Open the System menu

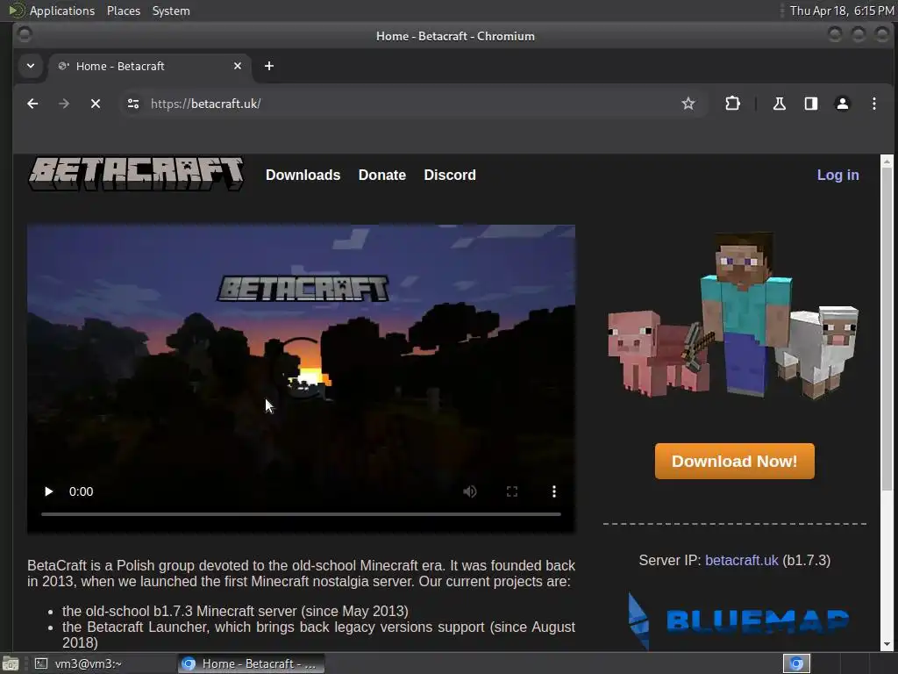(x=171, y=11)
